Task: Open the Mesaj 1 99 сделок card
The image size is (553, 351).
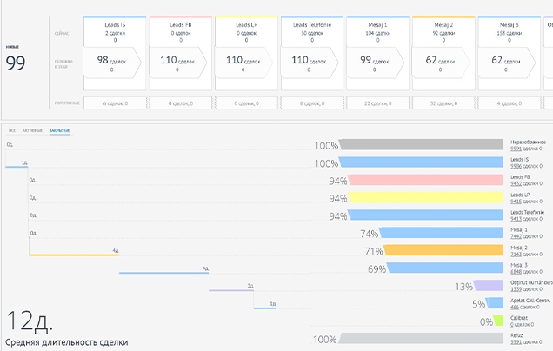Action: [376, 63]
